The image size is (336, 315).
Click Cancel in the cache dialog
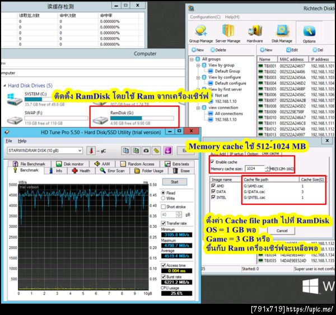pos(282,231)
